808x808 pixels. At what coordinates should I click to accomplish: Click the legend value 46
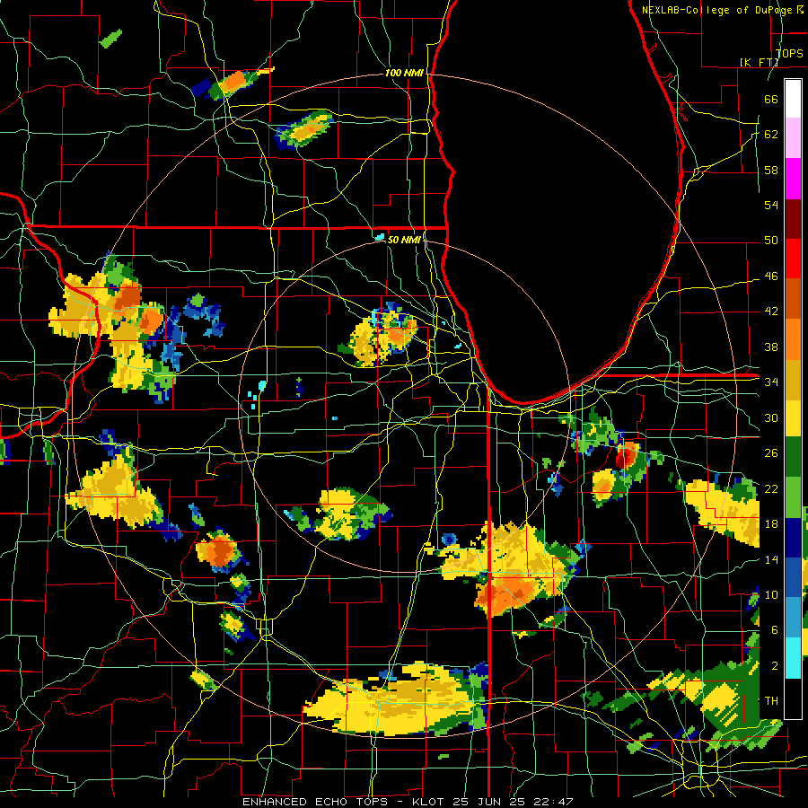pos(771,277)
